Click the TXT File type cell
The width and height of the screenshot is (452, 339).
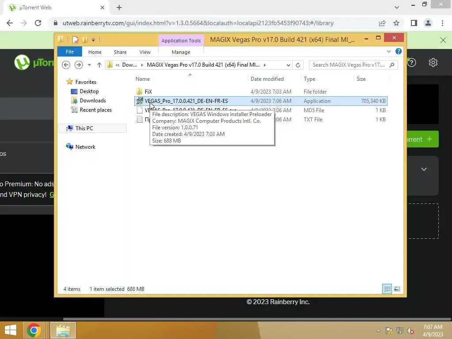point(313,119)
